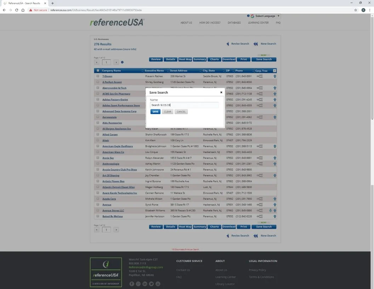Click the LinkedIn icon in footer
This screenshot has width=374, height=289.
[145, 284]
